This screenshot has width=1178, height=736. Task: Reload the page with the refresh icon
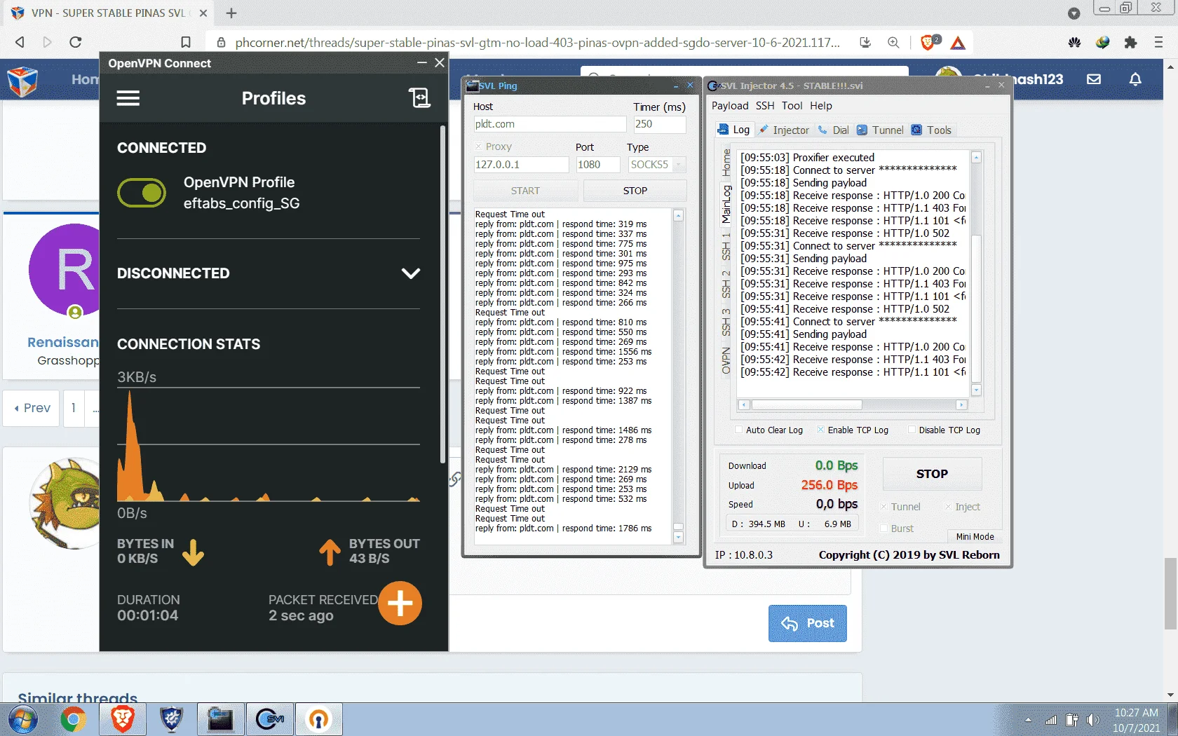76,42
